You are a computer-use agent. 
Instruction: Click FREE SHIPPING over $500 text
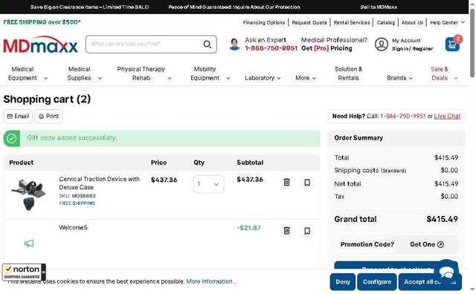coord(42,22)
